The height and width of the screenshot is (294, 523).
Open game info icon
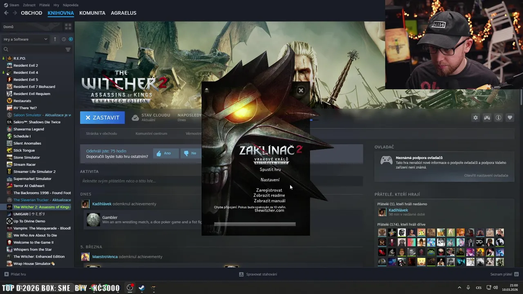tap(498, 118)
